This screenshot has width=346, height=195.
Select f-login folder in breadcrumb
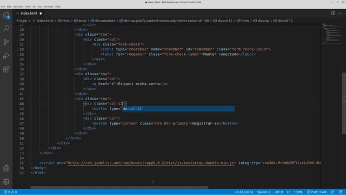tap(22, 21)
